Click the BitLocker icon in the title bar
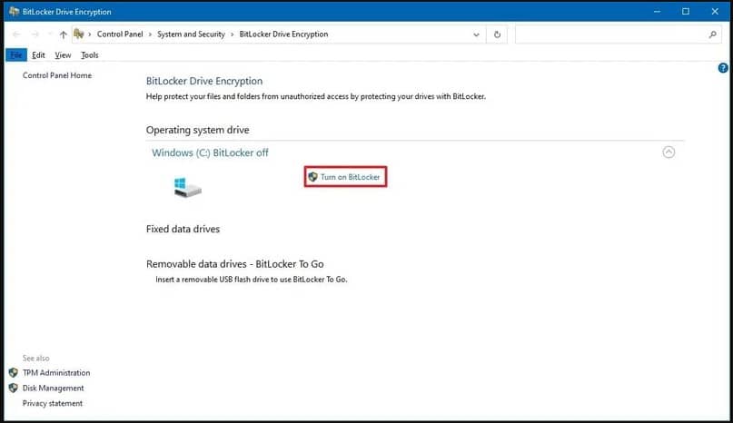Image resolution: width=733 pixels, height=423 pixels. (x=14, y=11)
